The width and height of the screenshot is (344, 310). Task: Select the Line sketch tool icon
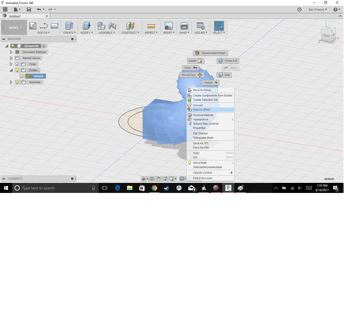44,26
